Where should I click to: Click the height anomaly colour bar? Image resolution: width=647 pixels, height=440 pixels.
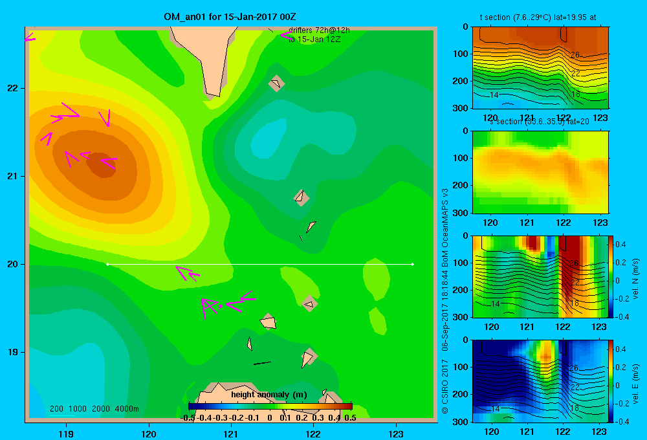(x=270, y=406)
